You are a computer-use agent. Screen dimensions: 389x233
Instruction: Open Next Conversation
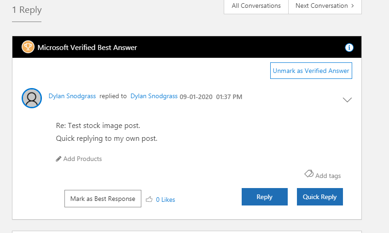click(325, 6)
